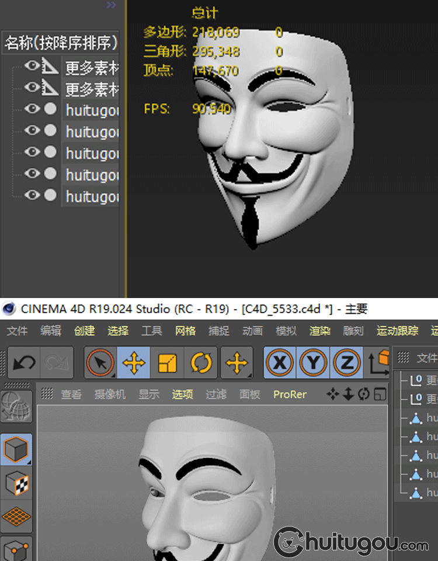Select the Live Selection cursor tool
This screenshot has width=438, height=561.
point(100,363)
